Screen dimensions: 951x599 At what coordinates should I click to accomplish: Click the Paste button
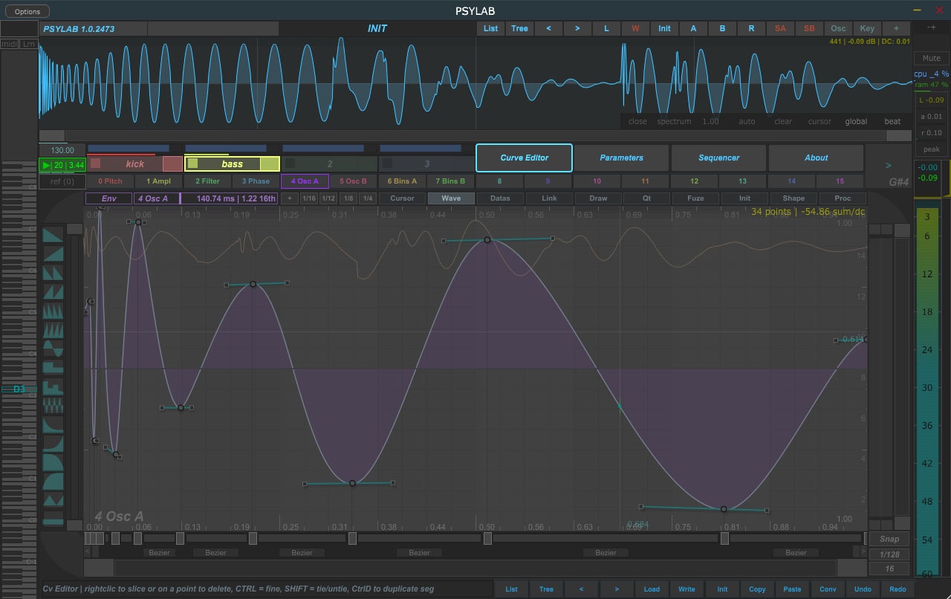[x=792, y=589]
